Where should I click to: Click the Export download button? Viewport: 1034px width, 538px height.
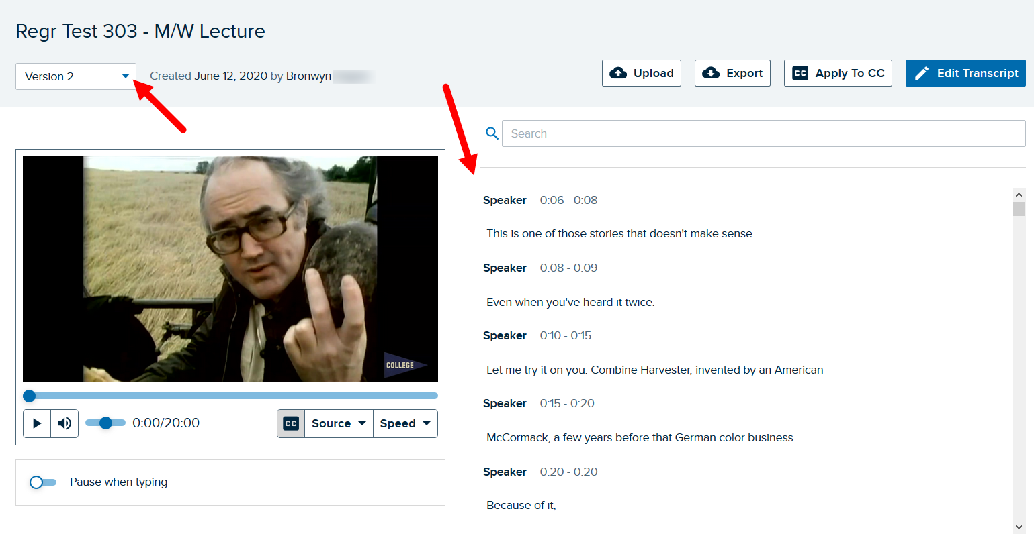coord(732,73)
